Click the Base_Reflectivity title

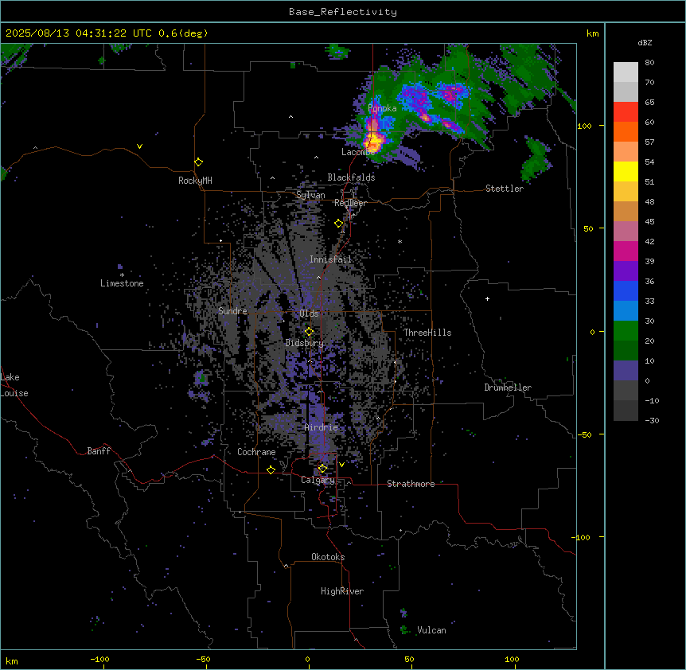[x=343, y=12]
